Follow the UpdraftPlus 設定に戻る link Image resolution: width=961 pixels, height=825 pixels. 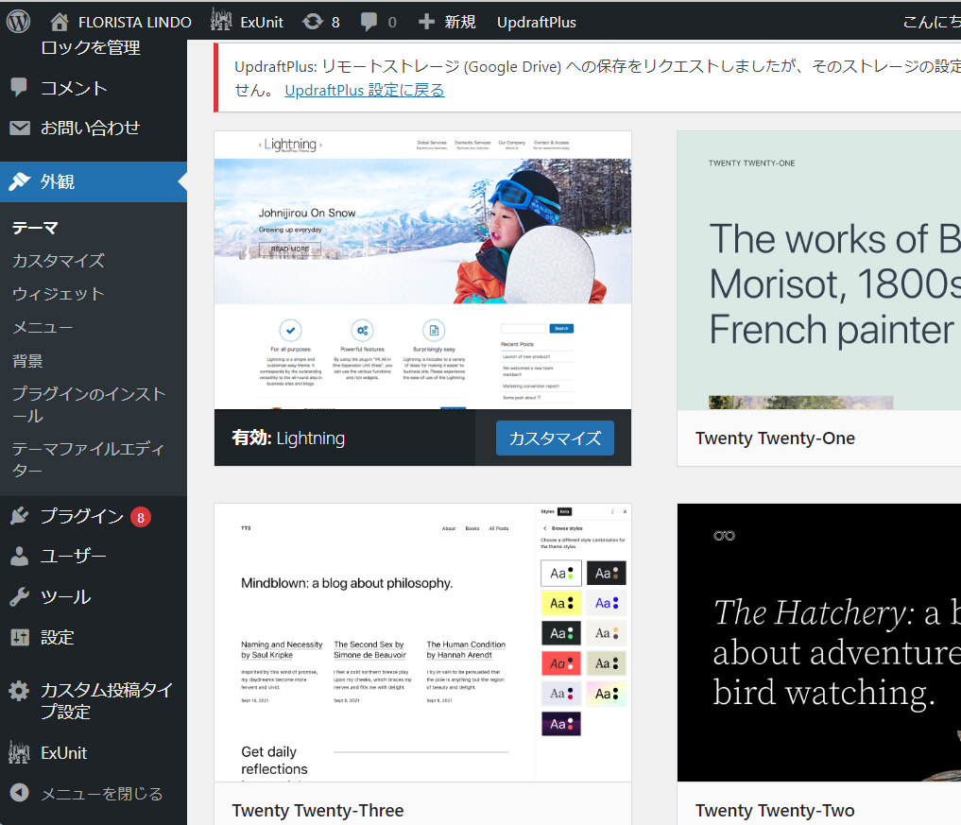(365, 90)
